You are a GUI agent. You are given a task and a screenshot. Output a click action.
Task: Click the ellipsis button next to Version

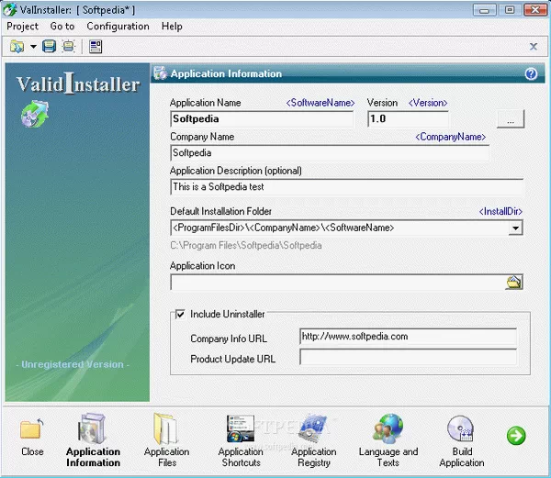(x=511, y=118)
